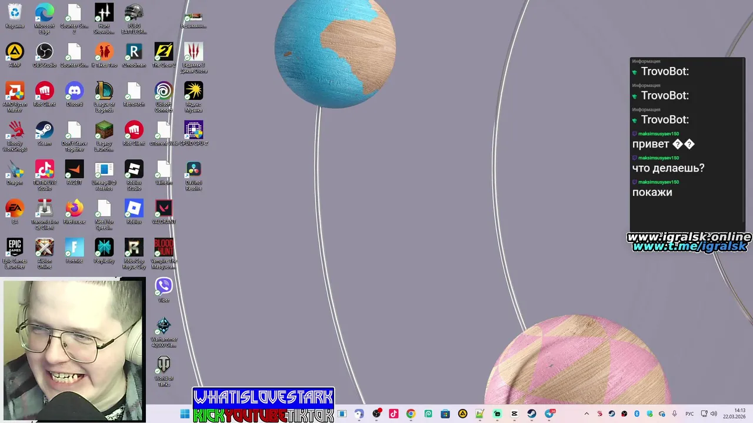Expand the hidden system tray icons
753x423 pixels.
click(586, 414)
